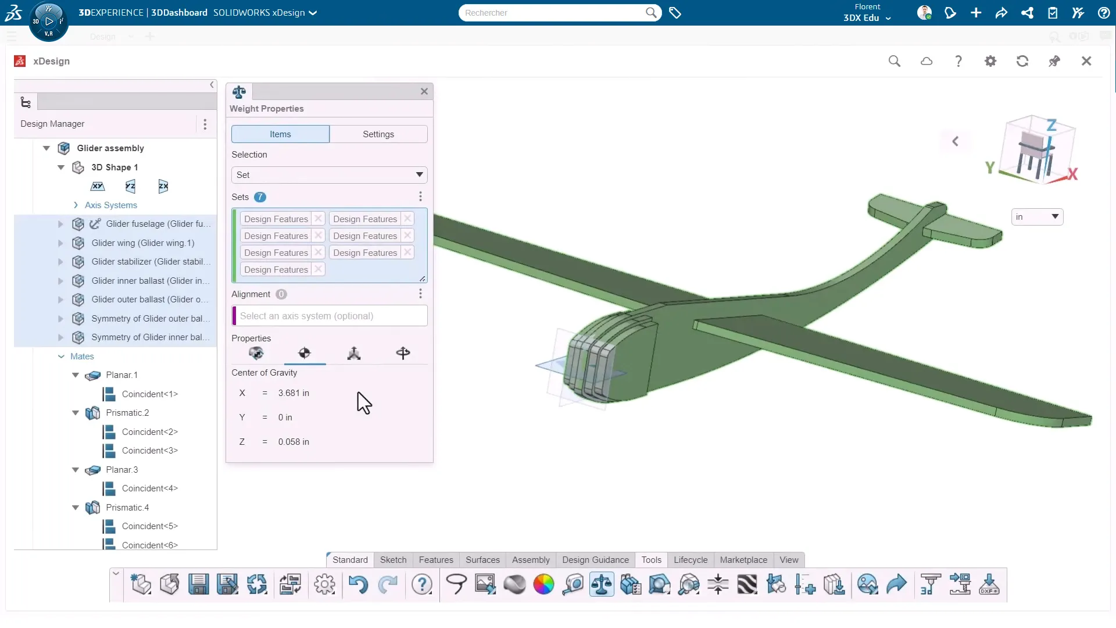Click the Select an axis system input field

(328, 316)
